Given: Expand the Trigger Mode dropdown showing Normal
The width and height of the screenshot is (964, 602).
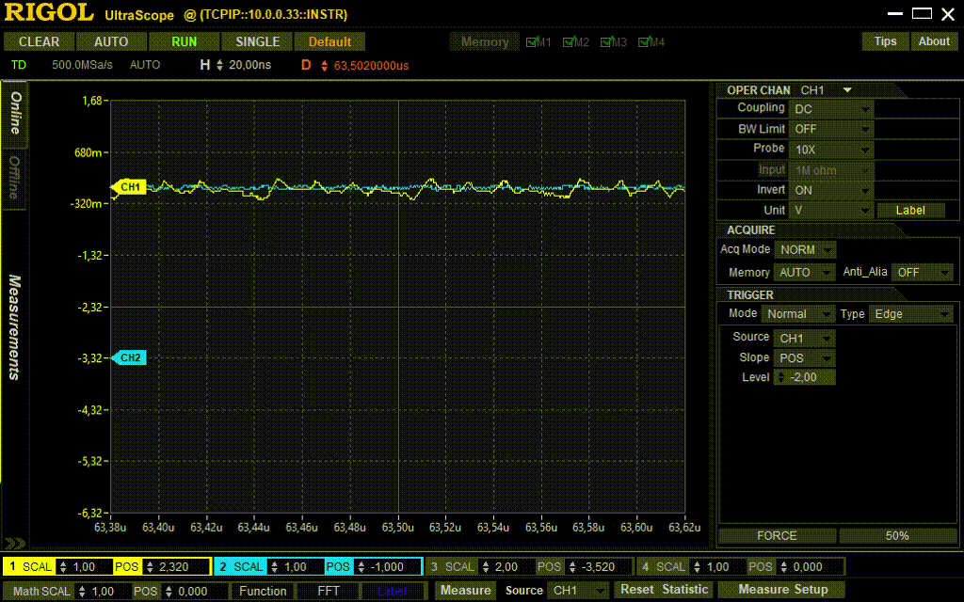Looking at the screenshot, I should [x=798, y=313].
